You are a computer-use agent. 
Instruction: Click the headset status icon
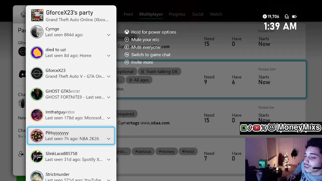coord(287,17)
